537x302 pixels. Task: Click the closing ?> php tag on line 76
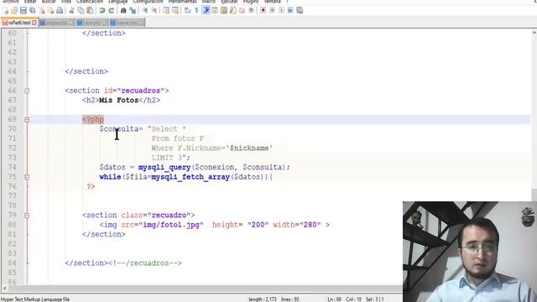click(x=91, y=186)
